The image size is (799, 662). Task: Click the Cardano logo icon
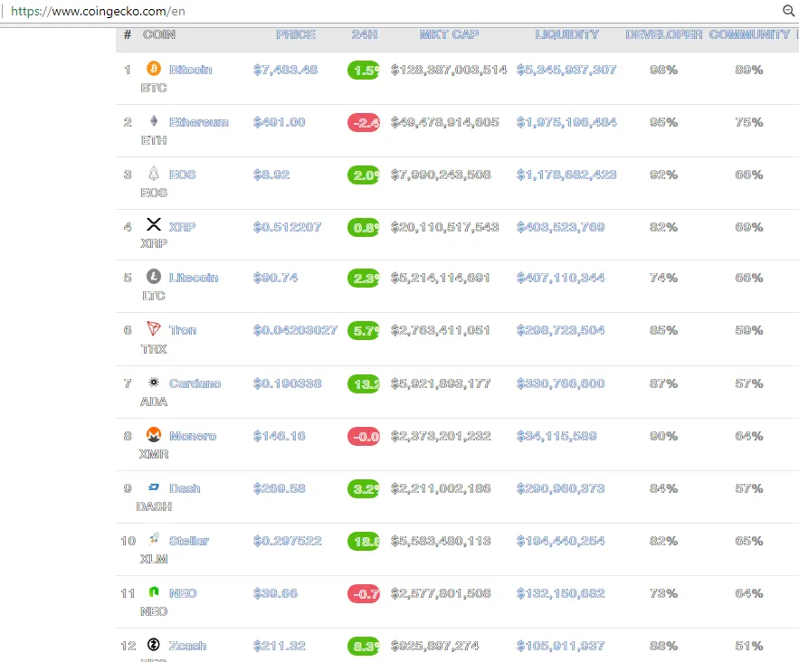[x=154, y=382]
